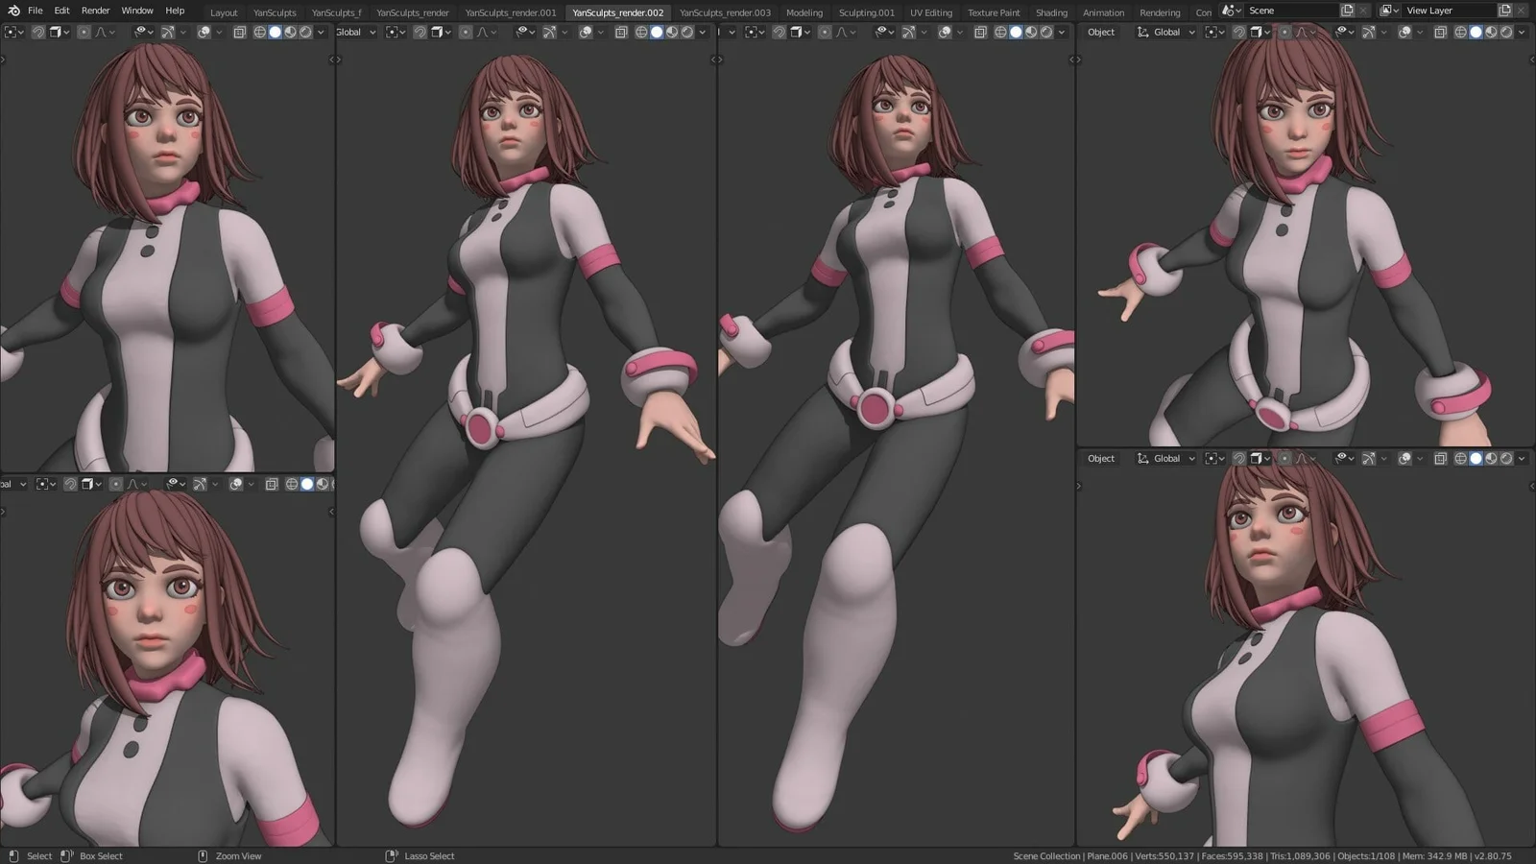
Task: Enable Rendered viewport shading
Action: [1505, 32]
